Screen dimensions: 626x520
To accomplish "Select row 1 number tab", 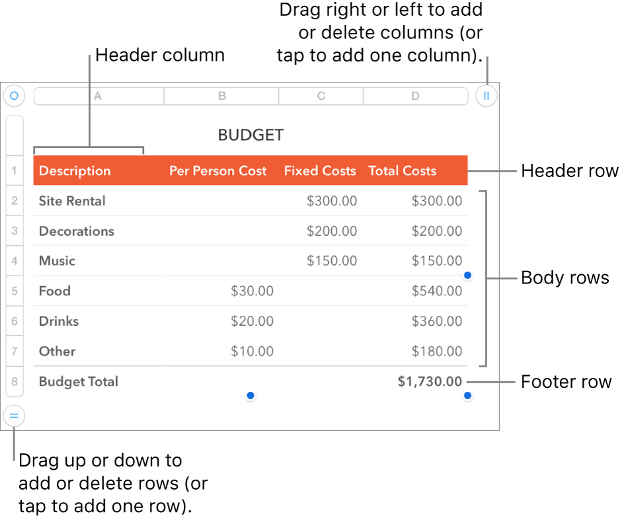I will (15, 170).
